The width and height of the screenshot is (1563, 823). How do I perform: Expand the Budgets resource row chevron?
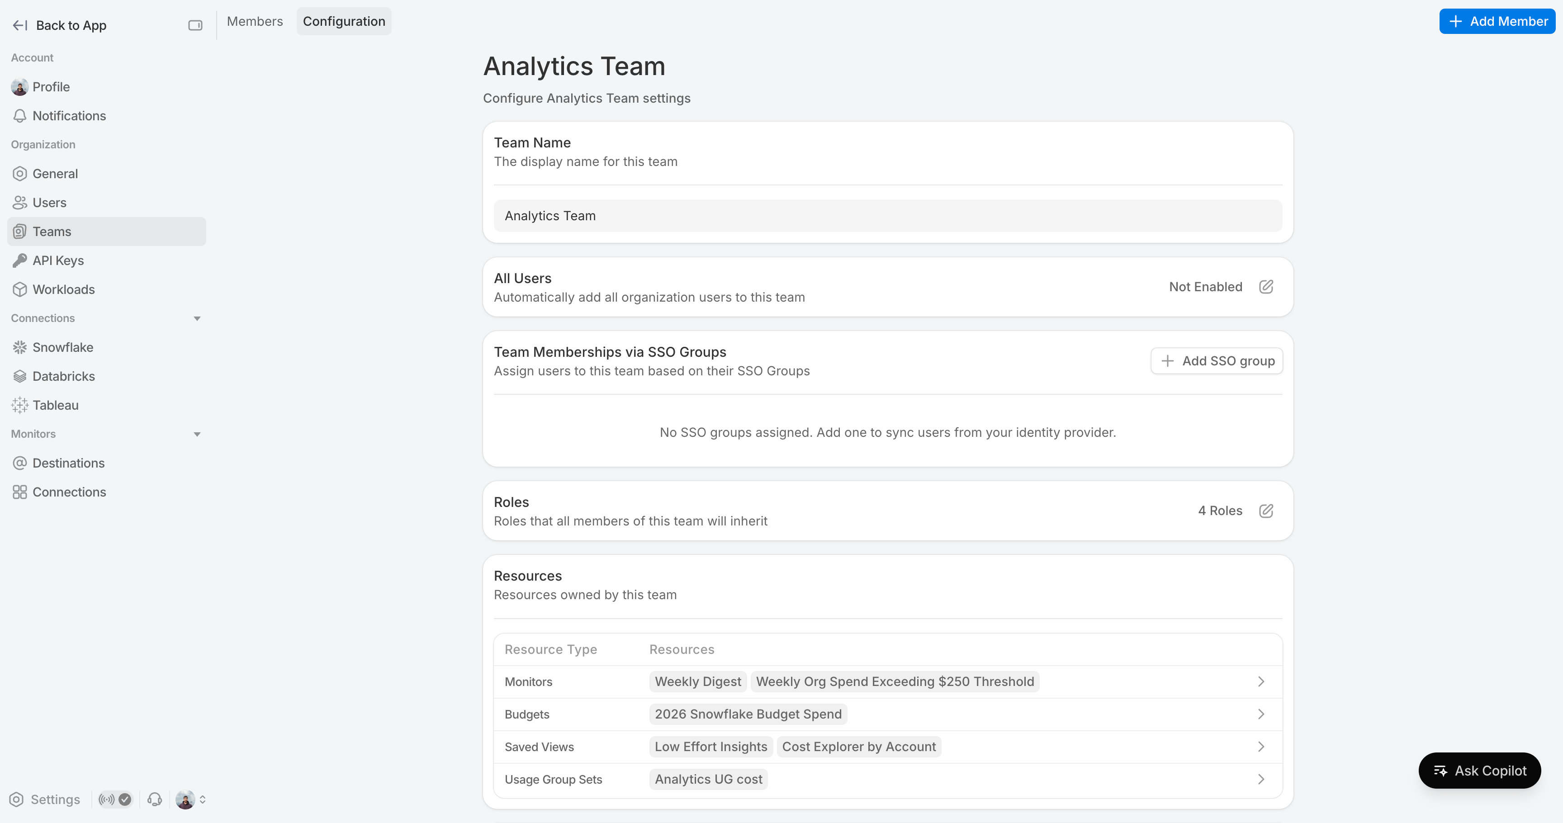tap(1261, 714)
